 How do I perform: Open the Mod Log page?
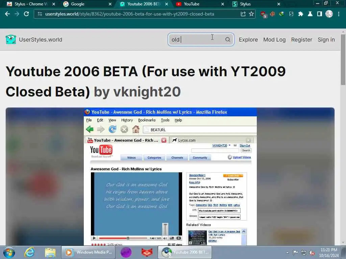tap(274, 40)
